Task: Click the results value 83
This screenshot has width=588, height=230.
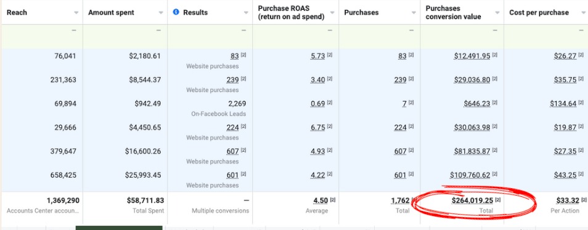Action: tap(235, 56)
